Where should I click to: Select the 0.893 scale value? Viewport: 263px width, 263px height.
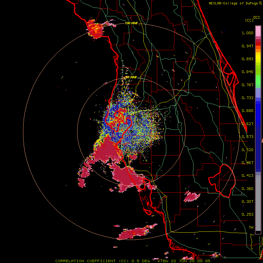pyautogui.click(x=248, y=59)
